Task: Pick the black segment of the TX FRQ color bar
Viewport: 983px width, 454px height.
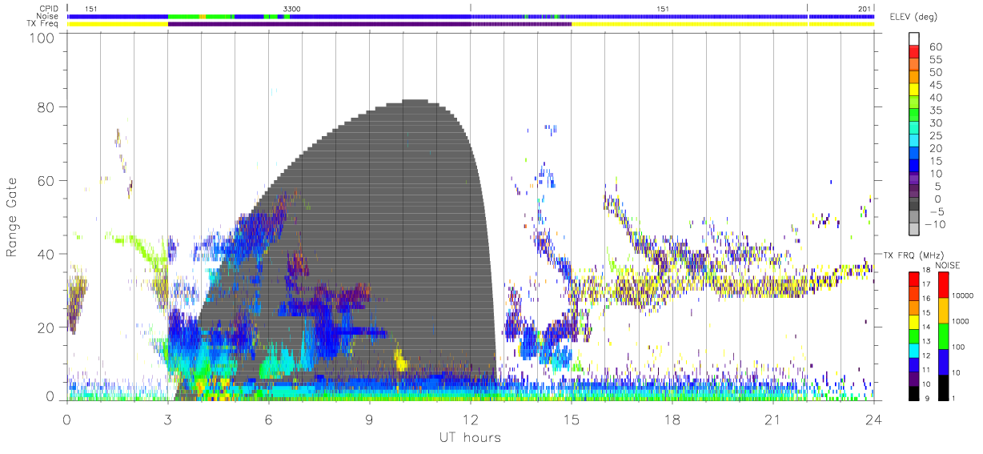Action: 913,392
